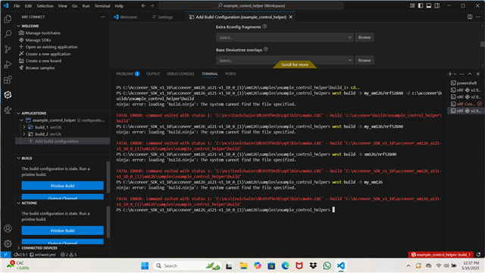Open editor more actions ellipsis
Viewport: 485px width, 273px height.
tap(478, 17)
